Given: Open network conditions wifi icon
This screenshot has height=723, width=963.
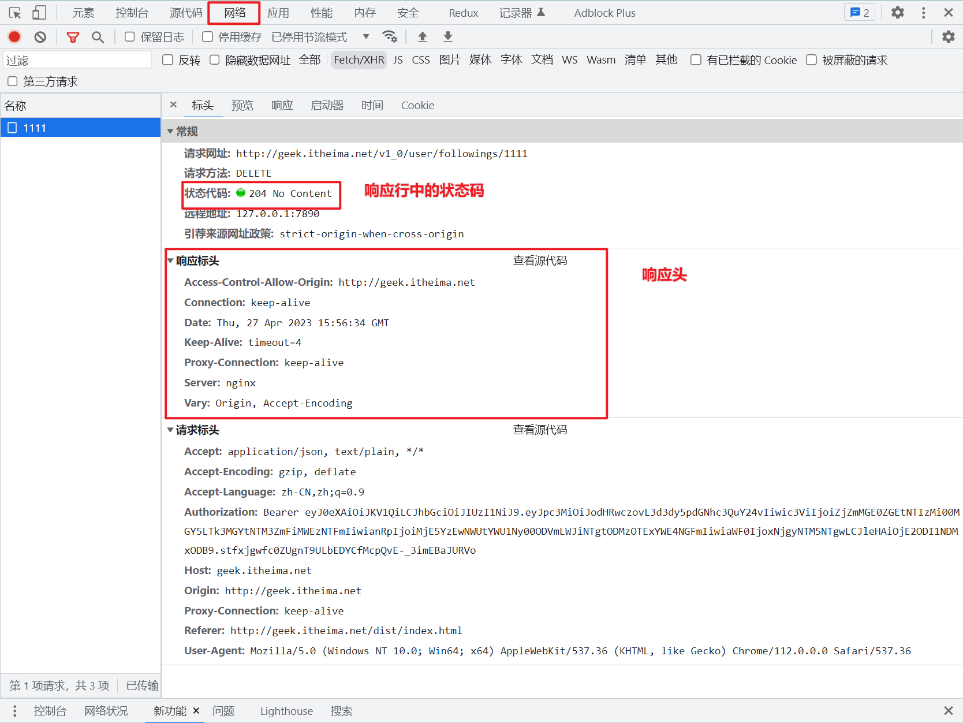Looking at the screenshot, I should (390, 37).
